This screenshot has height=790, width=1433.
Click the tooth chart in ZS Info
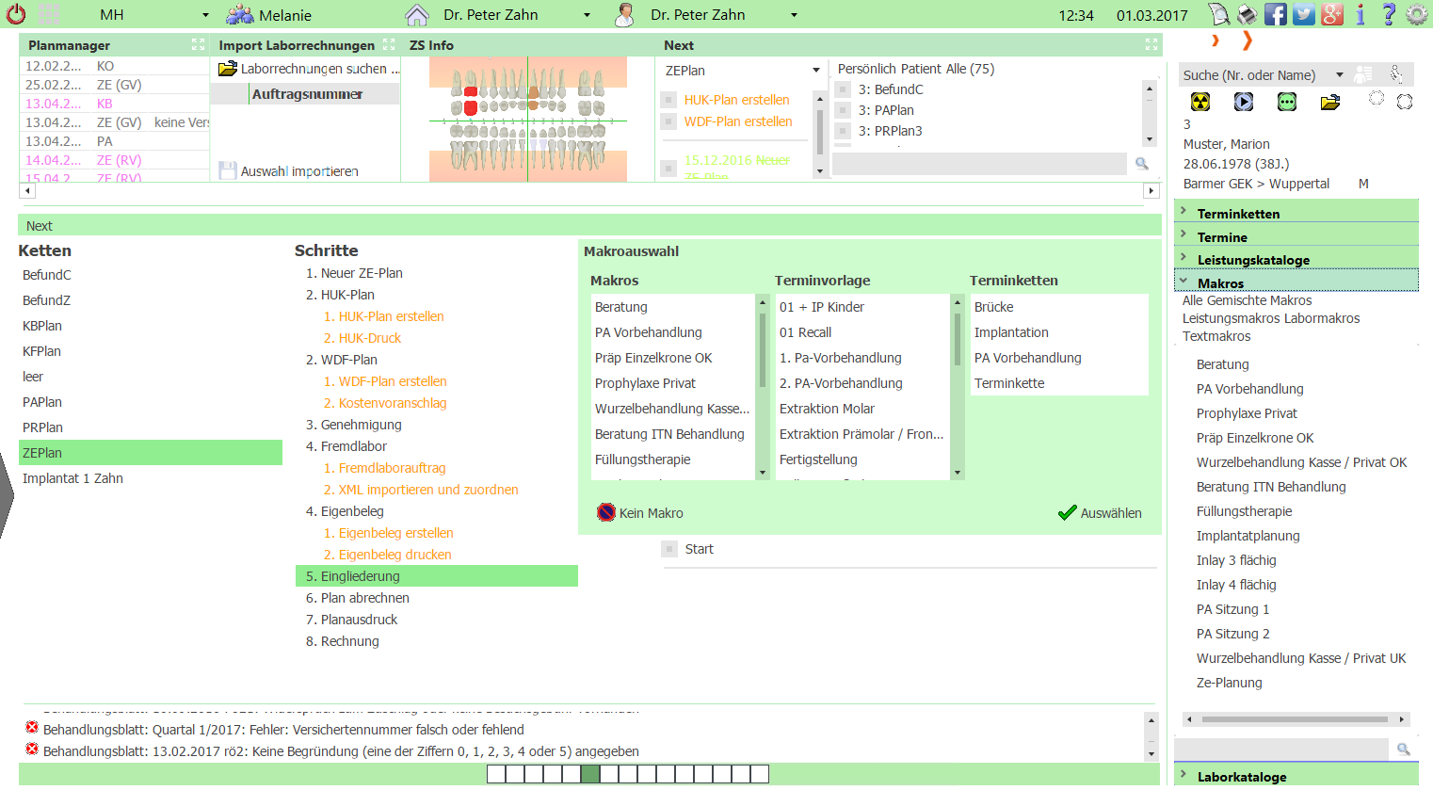coord(528,119)
